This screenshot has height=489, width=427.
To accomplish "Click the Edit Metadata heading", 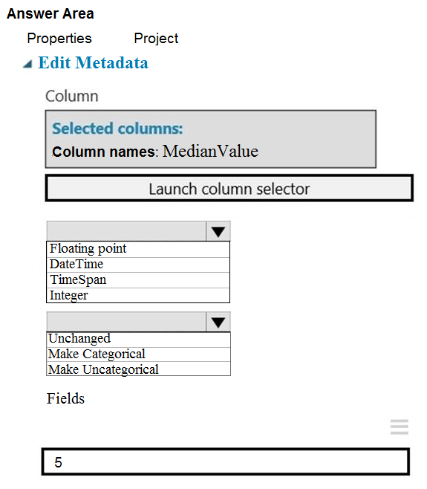I will tap(93, 62).
